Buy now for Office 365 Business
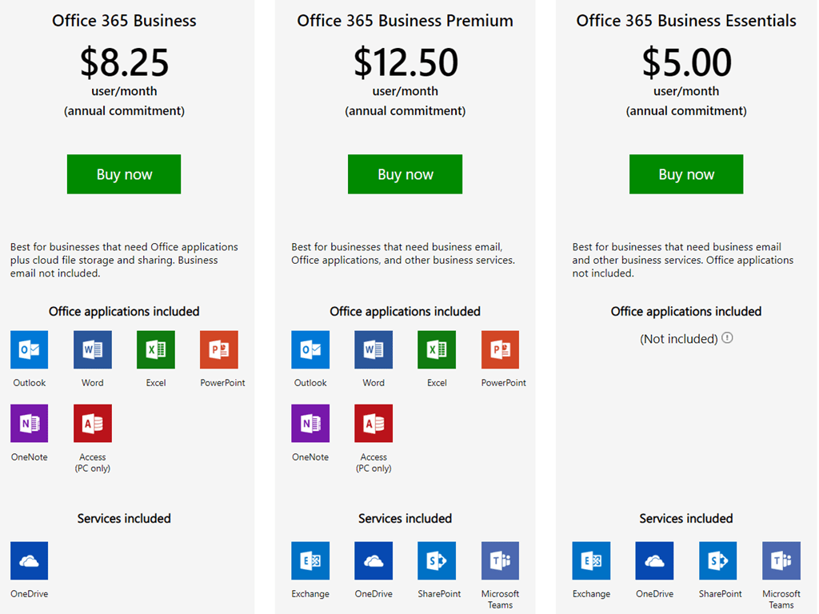 coord(124,174)
